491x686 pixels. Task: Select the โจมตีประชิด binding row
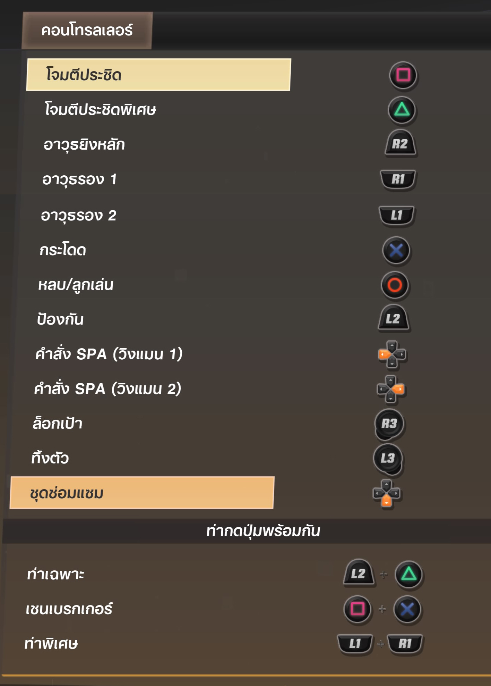(158, 75)
